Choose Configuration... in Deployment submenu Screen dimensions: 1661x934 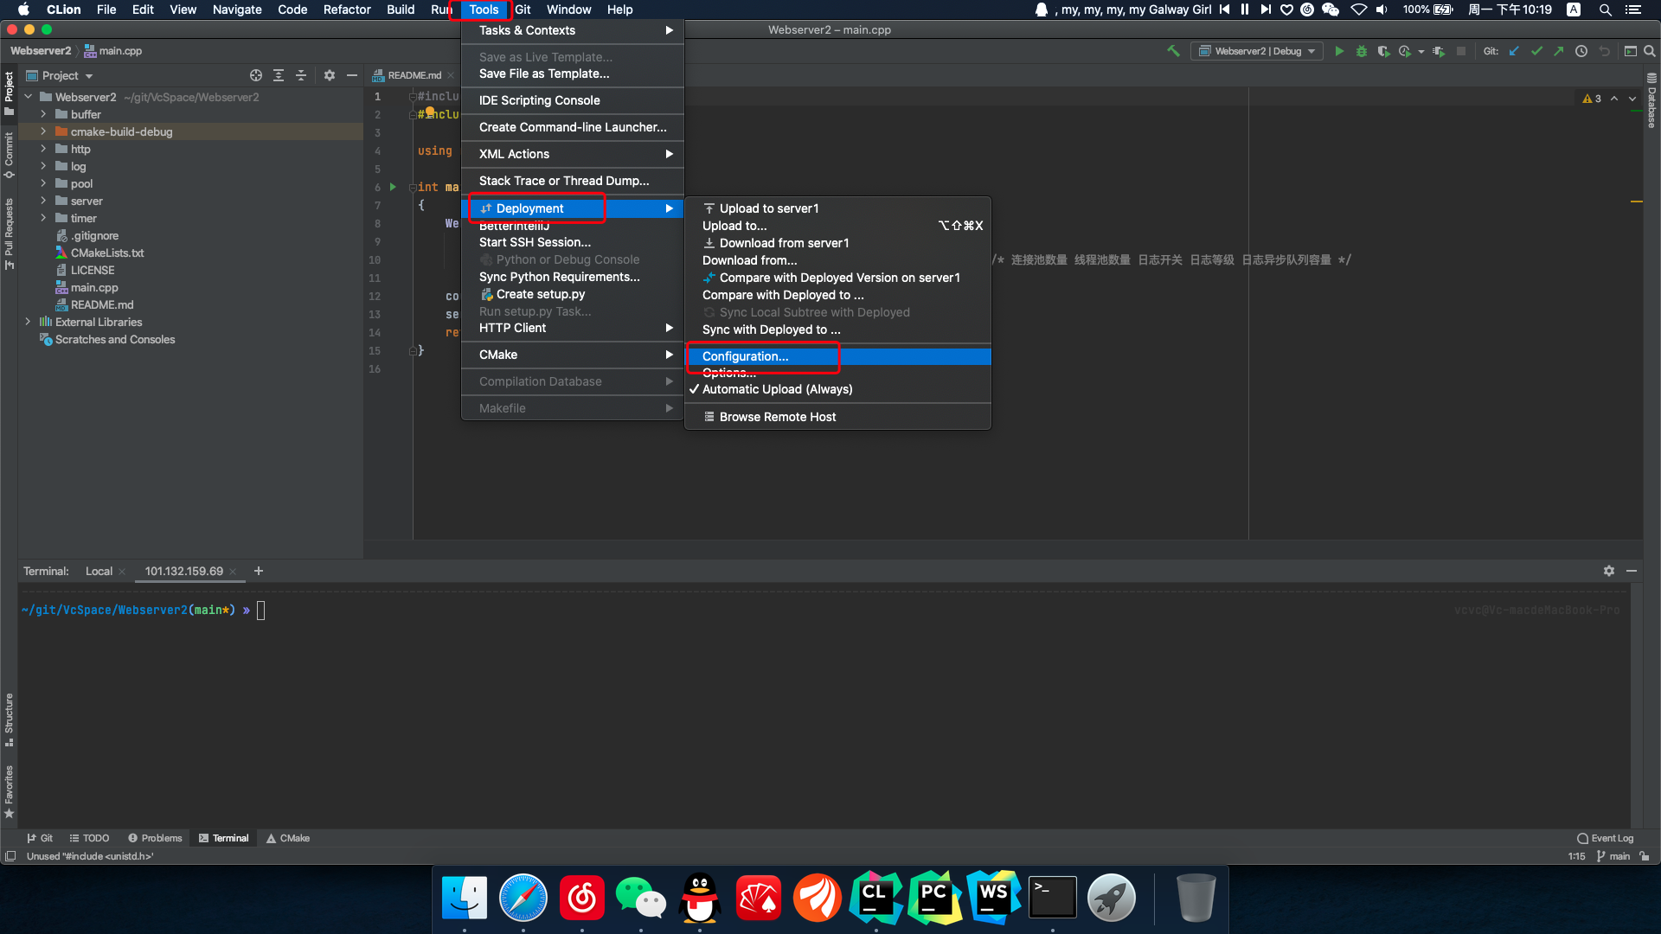click(x=837, y=356)
